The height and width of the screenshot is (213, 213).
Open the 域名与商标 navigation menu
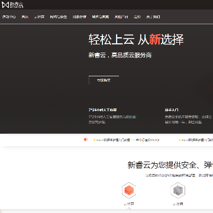(x=101, y=17)
